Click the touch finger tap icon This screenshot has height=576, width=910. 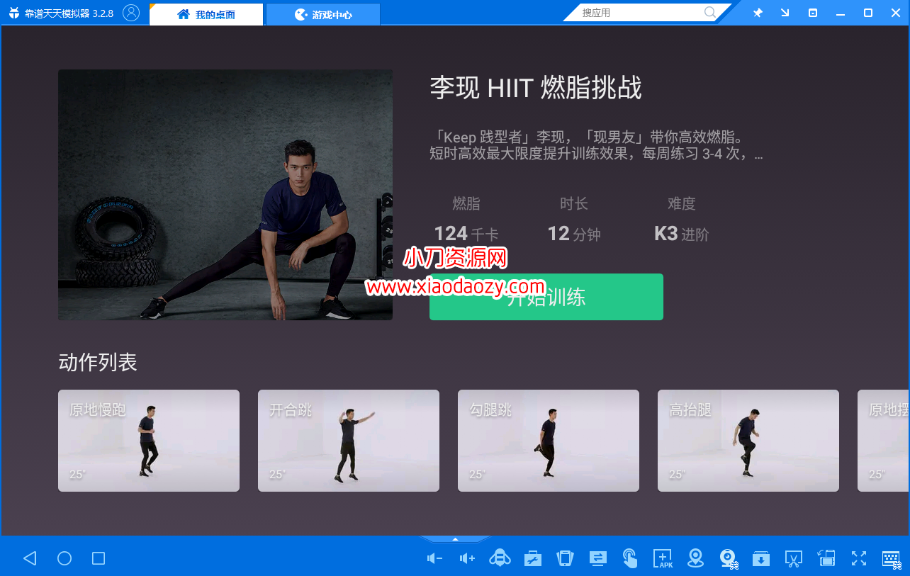(x=630, y=558)
